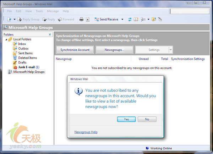Click No in the Windows Mail dialog
The image size is (213, 154).
click(147, 119)
